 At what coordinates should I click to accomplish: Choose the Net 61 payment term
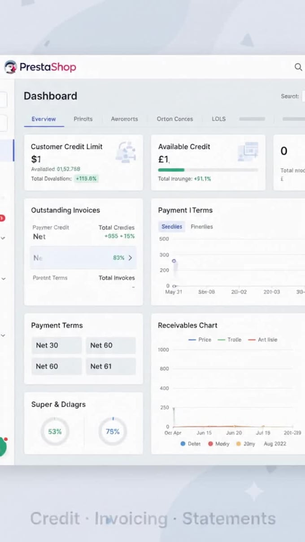[x=110, y=366]
